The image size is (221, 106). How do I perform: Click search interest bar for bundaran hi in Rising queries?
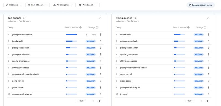coord(179,35)
